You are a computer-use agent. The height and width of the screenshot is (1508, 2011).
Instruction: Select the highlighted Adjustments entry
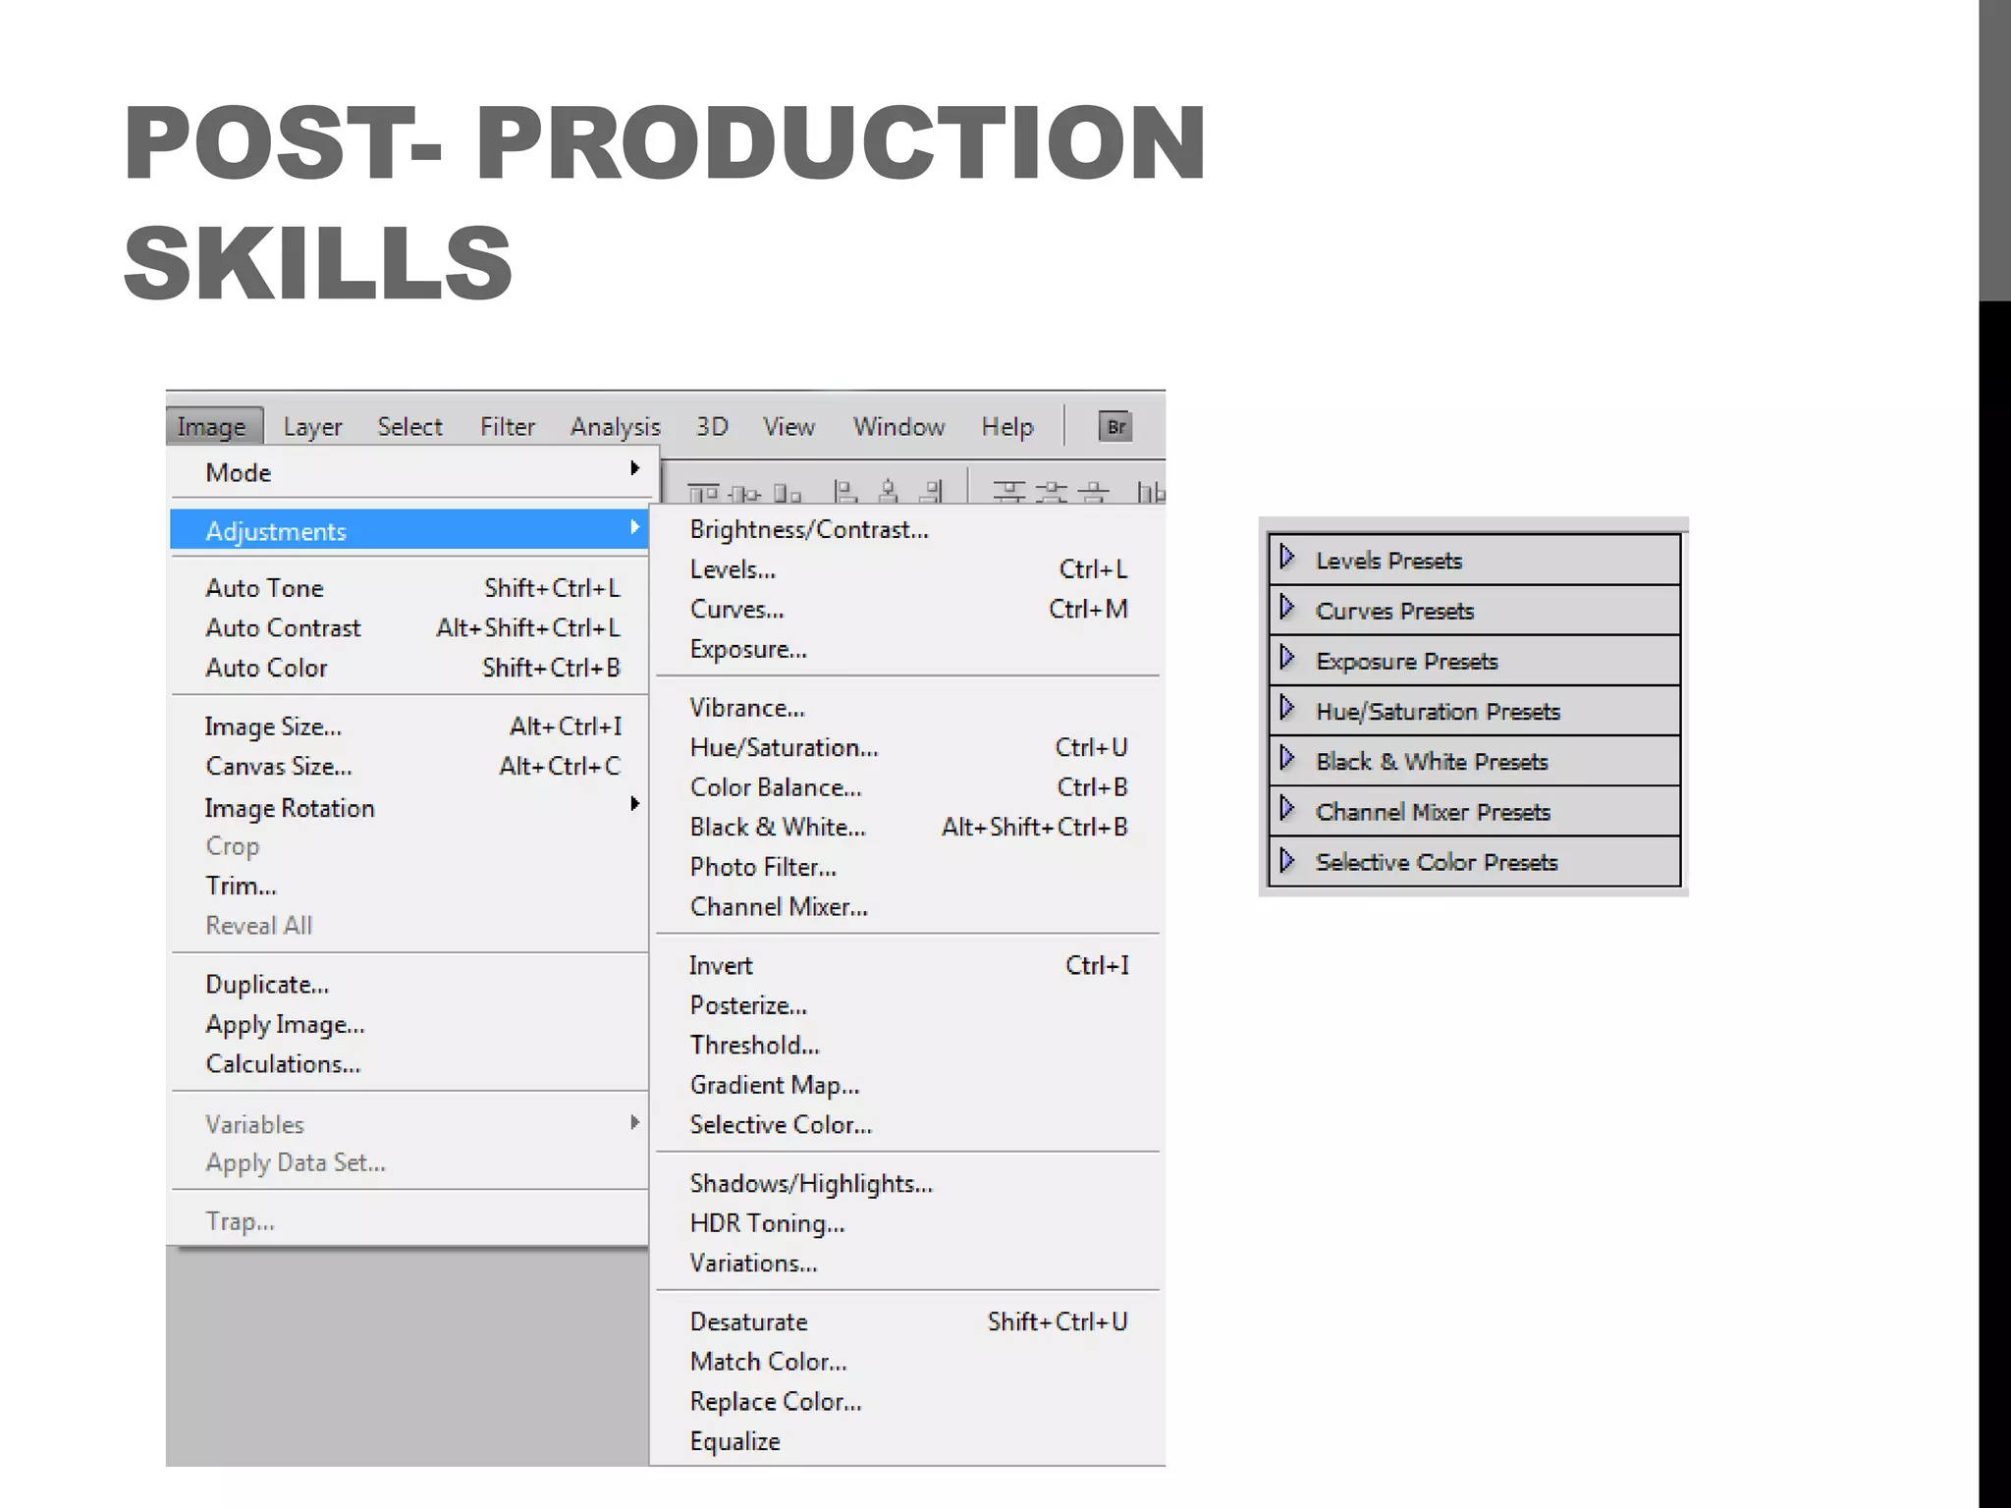[x=409, y=530]
